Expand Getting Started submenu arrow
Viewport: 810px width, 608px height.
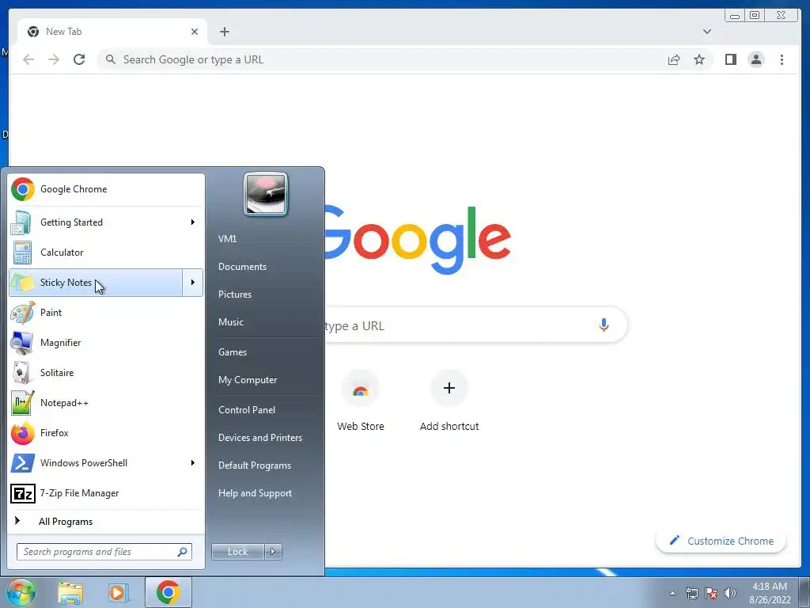pyautogui.click(x=193, y=222)
